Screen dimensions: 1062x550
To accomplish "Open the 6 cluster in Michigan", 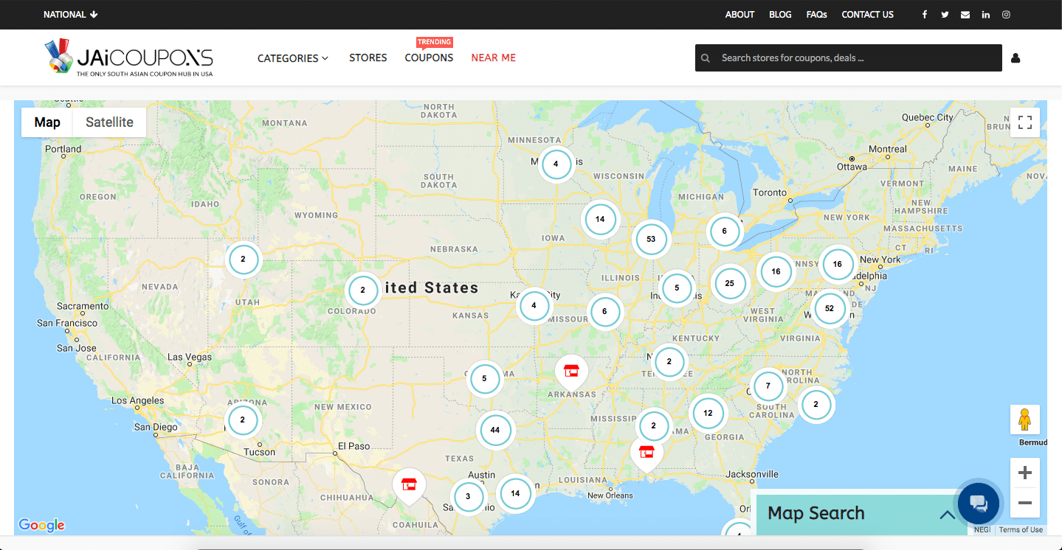I will pyautogui.click(x=725, y=231).
